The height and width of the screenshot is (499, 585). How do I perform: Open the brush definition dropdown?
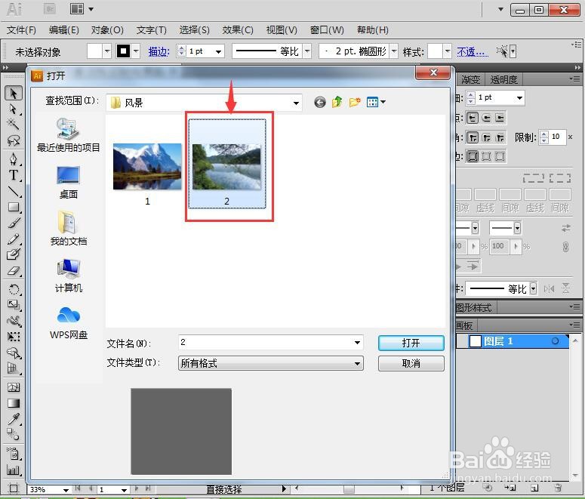click(x=394, y=51)
